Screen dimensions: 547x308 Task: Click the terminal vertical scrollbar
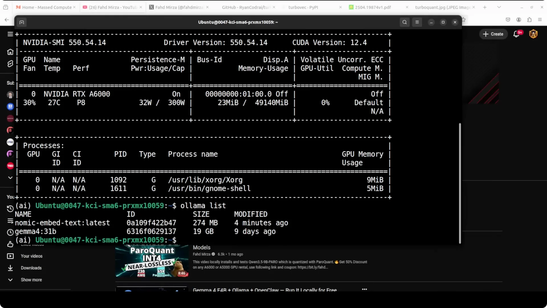click(x=460, y=183)
